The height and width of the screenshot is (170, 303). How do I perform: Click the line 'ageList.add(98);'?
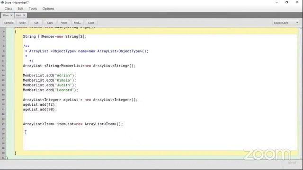coord(40,110)
